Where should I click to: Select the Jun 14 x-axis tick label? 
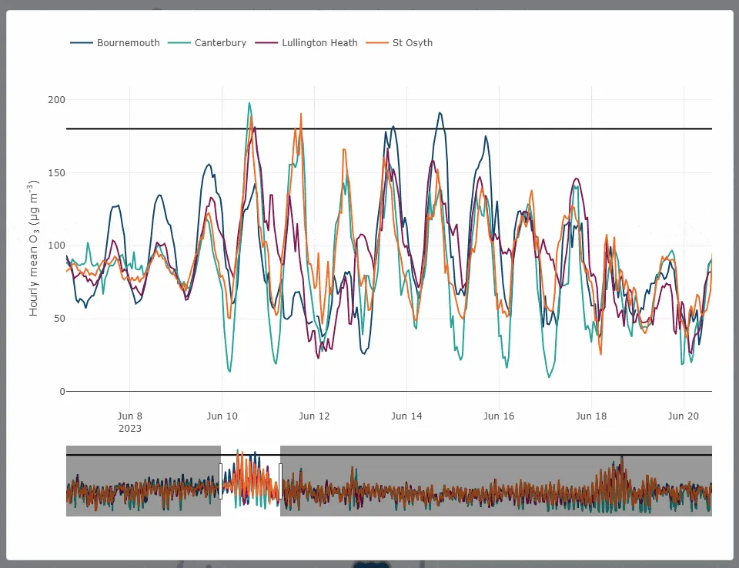point(406,416)
